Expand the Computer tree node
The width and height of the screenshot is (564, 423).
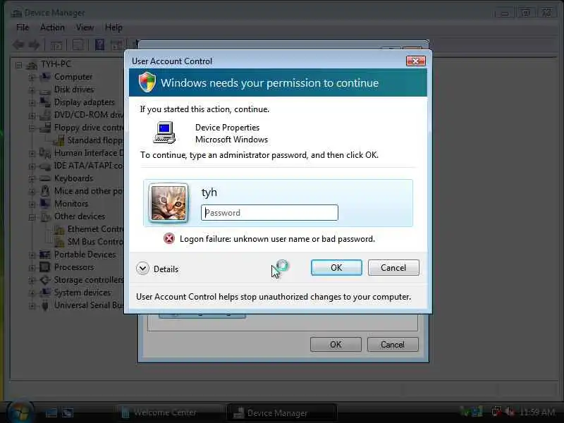pyautogui.click(x=32, y=78)
